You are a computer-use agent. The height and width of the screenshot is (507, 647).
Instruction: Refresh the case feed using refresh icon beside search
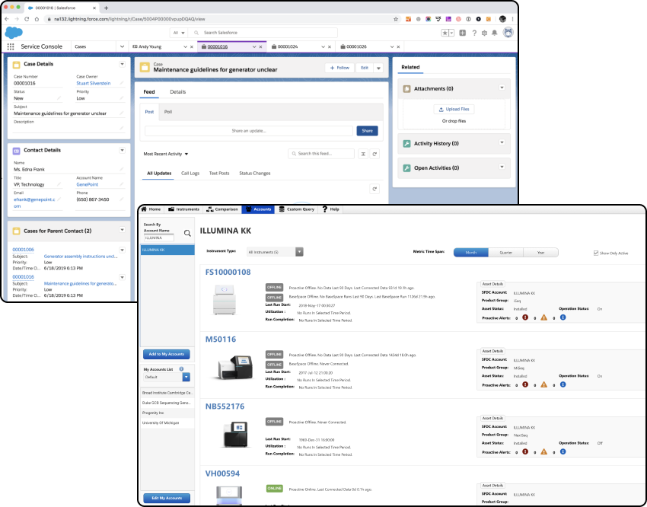[x=374, y=154]
